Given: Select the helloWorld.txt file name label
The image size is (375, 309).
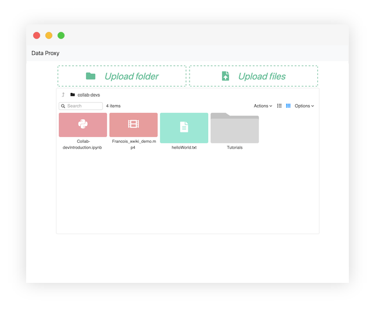Looking at the screenshot, I should coord(184,148).
